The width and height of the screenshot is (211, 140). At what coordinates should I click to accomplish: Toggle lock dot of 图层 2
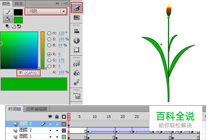[57, 131]
